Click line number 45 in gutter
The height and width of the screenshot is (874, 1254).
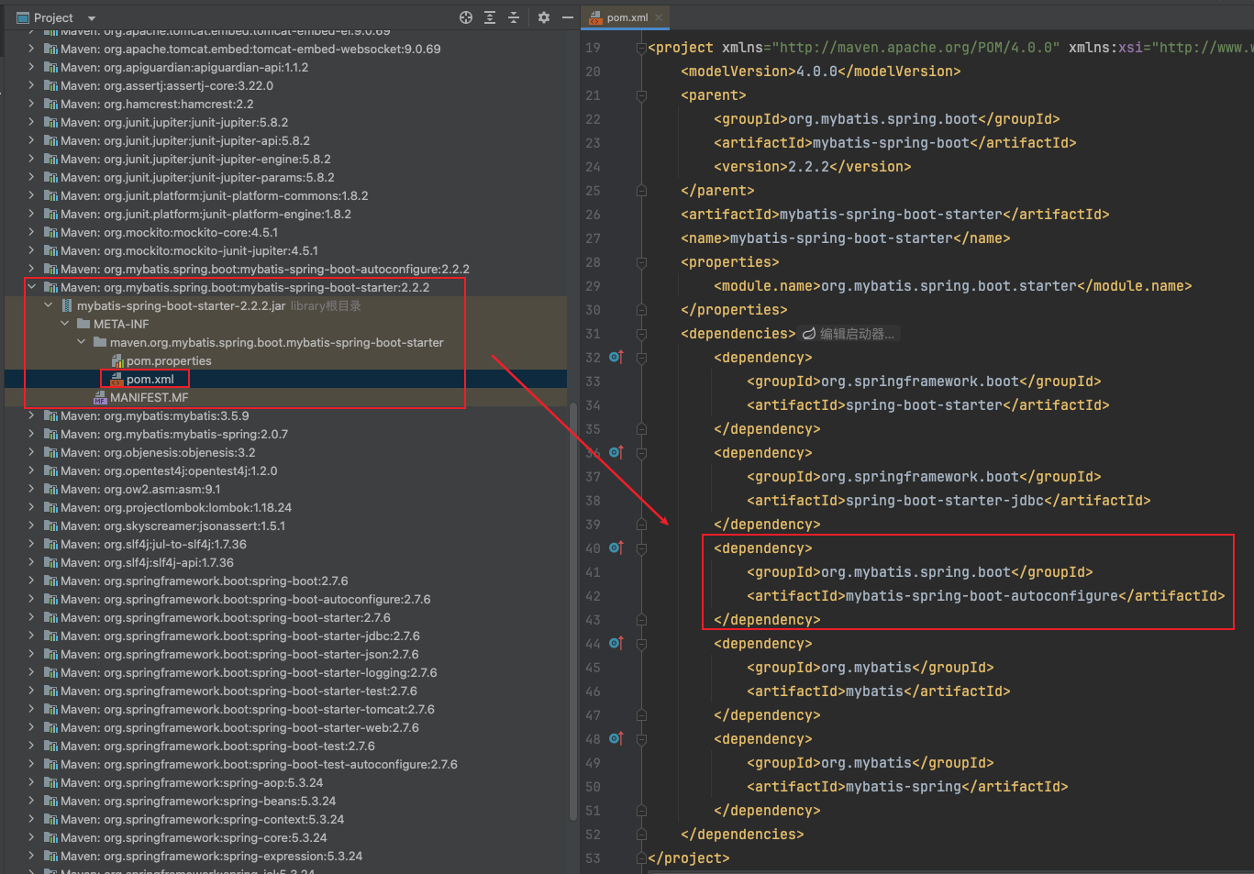(x=593, y=668)
